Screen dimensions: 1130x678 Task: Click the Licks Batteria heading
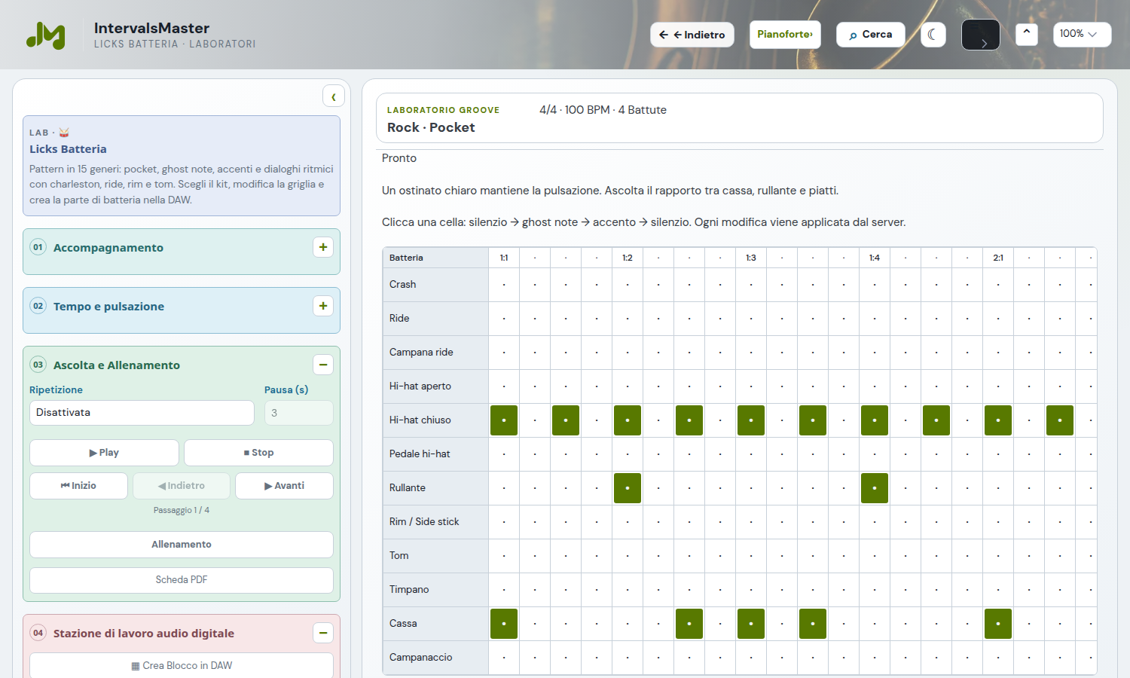68,149
